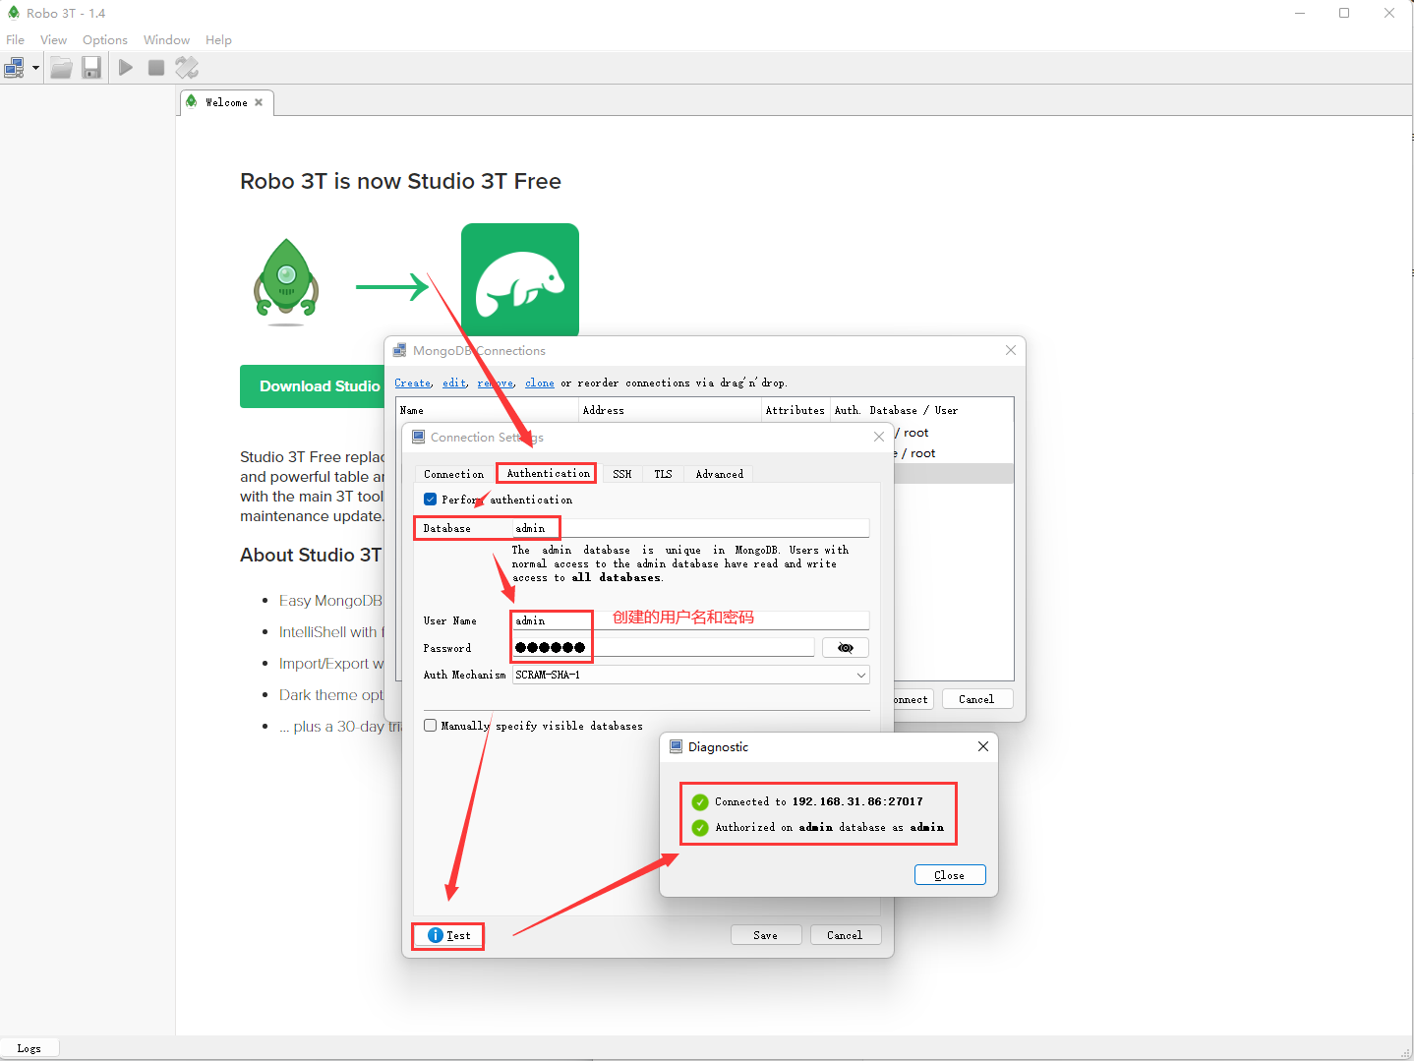The width and height of the screenshot is (1414, 1061).
Task: Close the Welcome tab with its x icon
Action: coord(259,102)
